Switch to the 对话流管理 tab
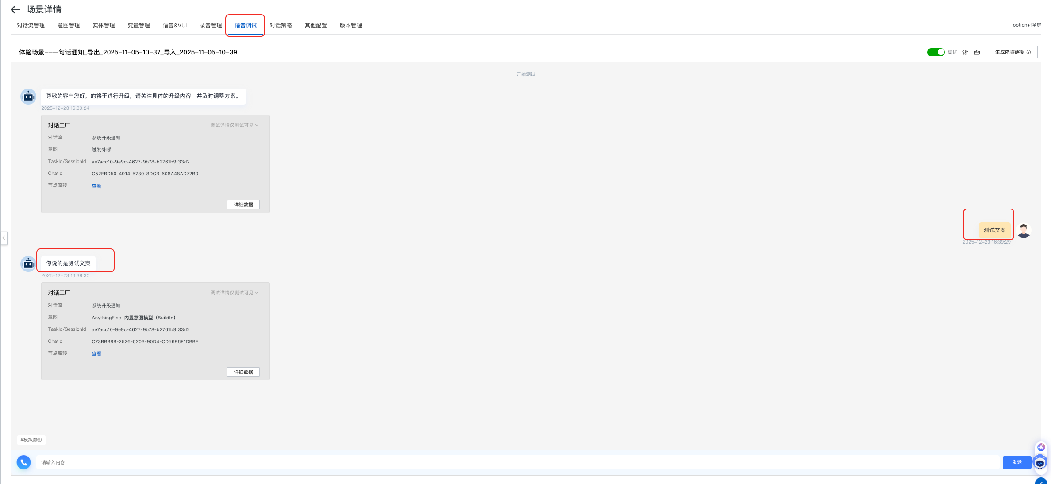Viewport: 1051px width, 484px height. point(31,26)
